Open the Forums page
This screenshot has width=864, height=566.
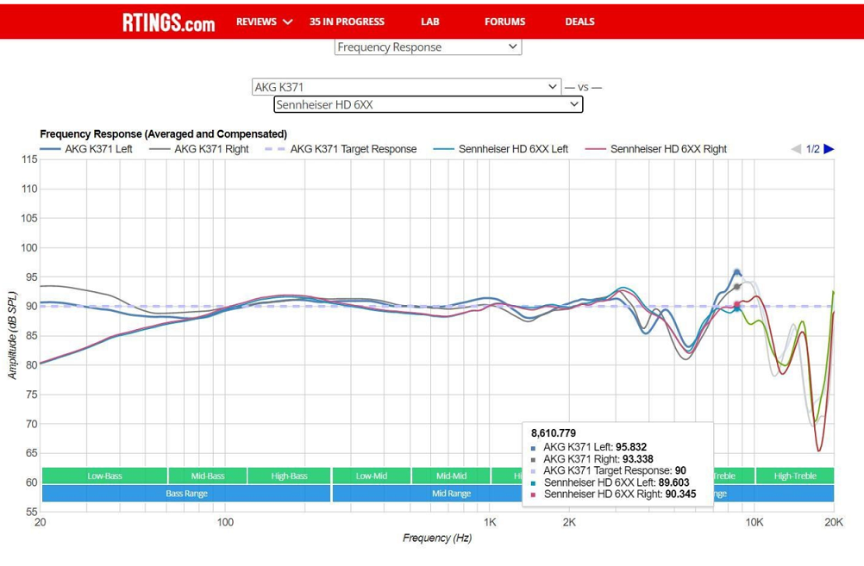pyautogui.click(x=504, y=22)
